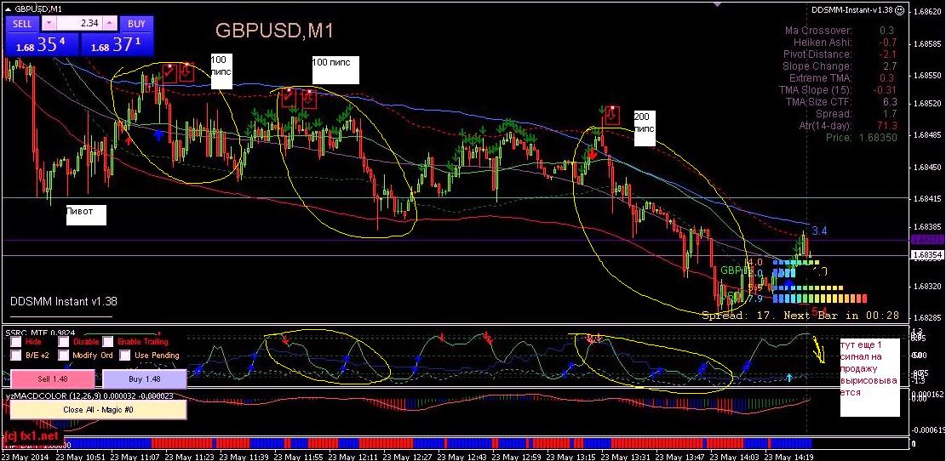Tick the Hide checkbox

(x=16, y=342)
